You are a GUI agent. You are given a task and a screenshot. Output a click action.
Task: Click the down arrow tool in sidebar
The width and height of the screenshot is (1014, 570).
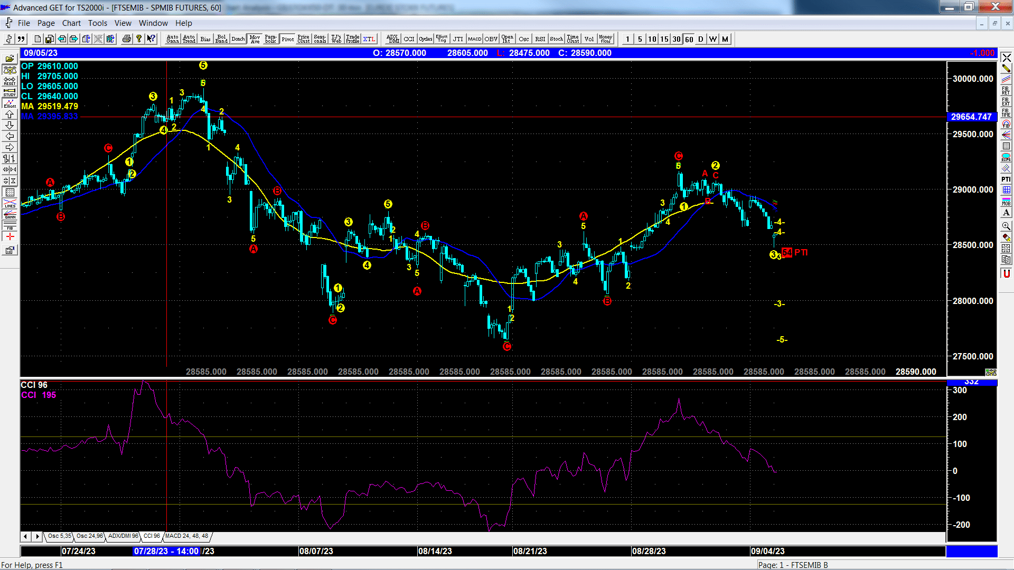coord(10,125)
